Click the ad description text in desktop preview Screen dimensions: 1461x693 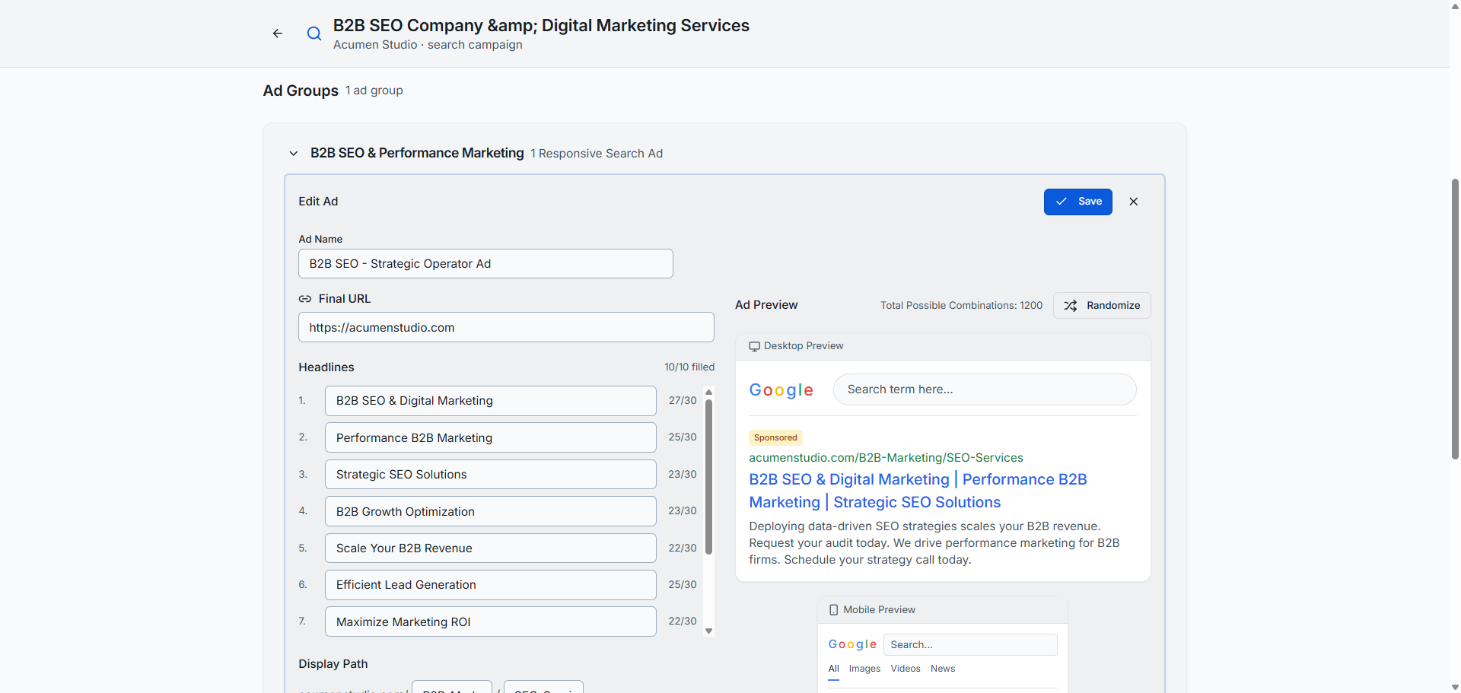[x=934, y=543]
